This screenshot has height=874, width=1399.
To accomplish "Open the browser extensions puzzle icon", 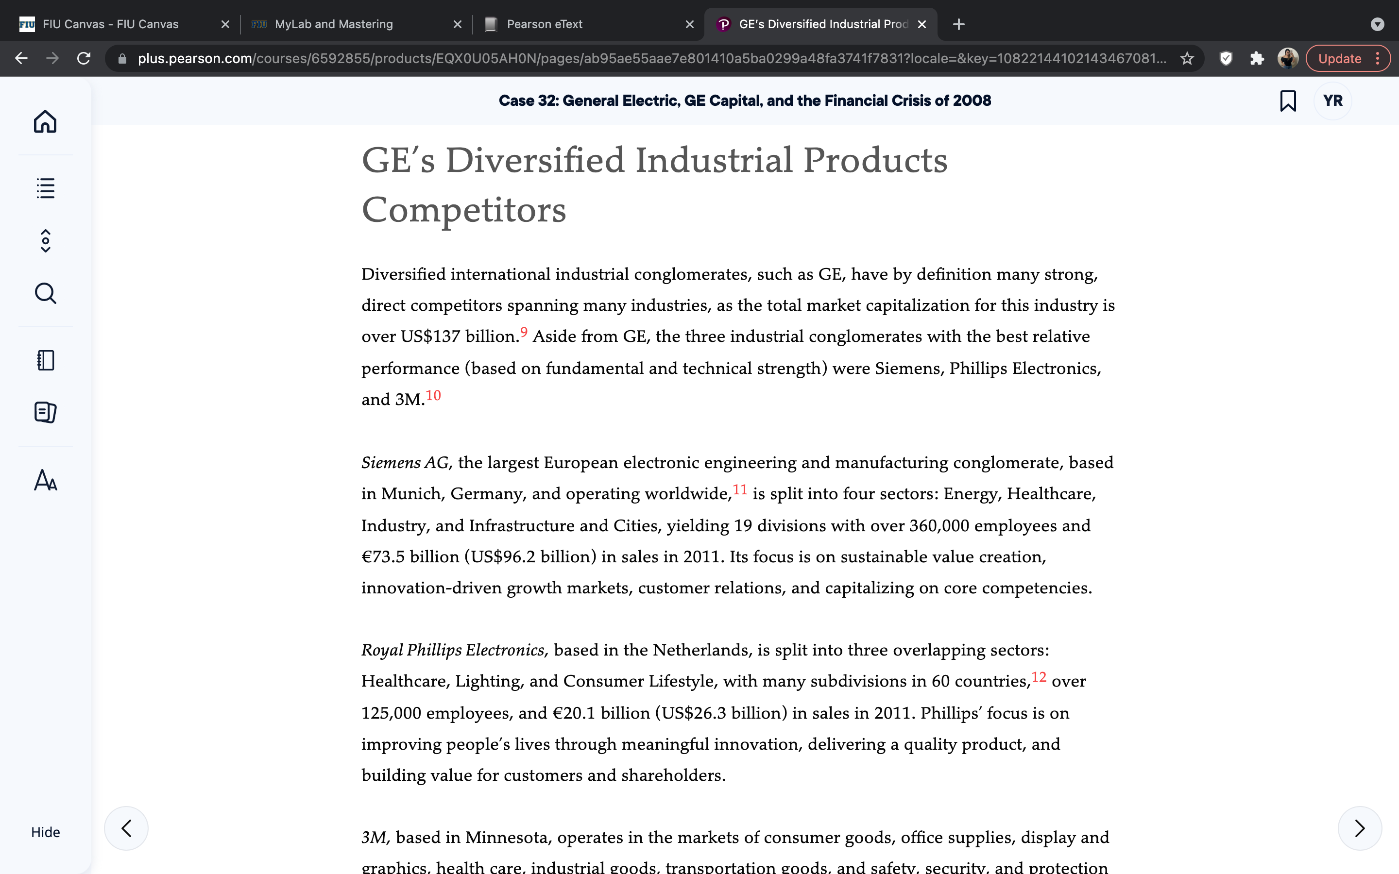I will click(1257, 58).
